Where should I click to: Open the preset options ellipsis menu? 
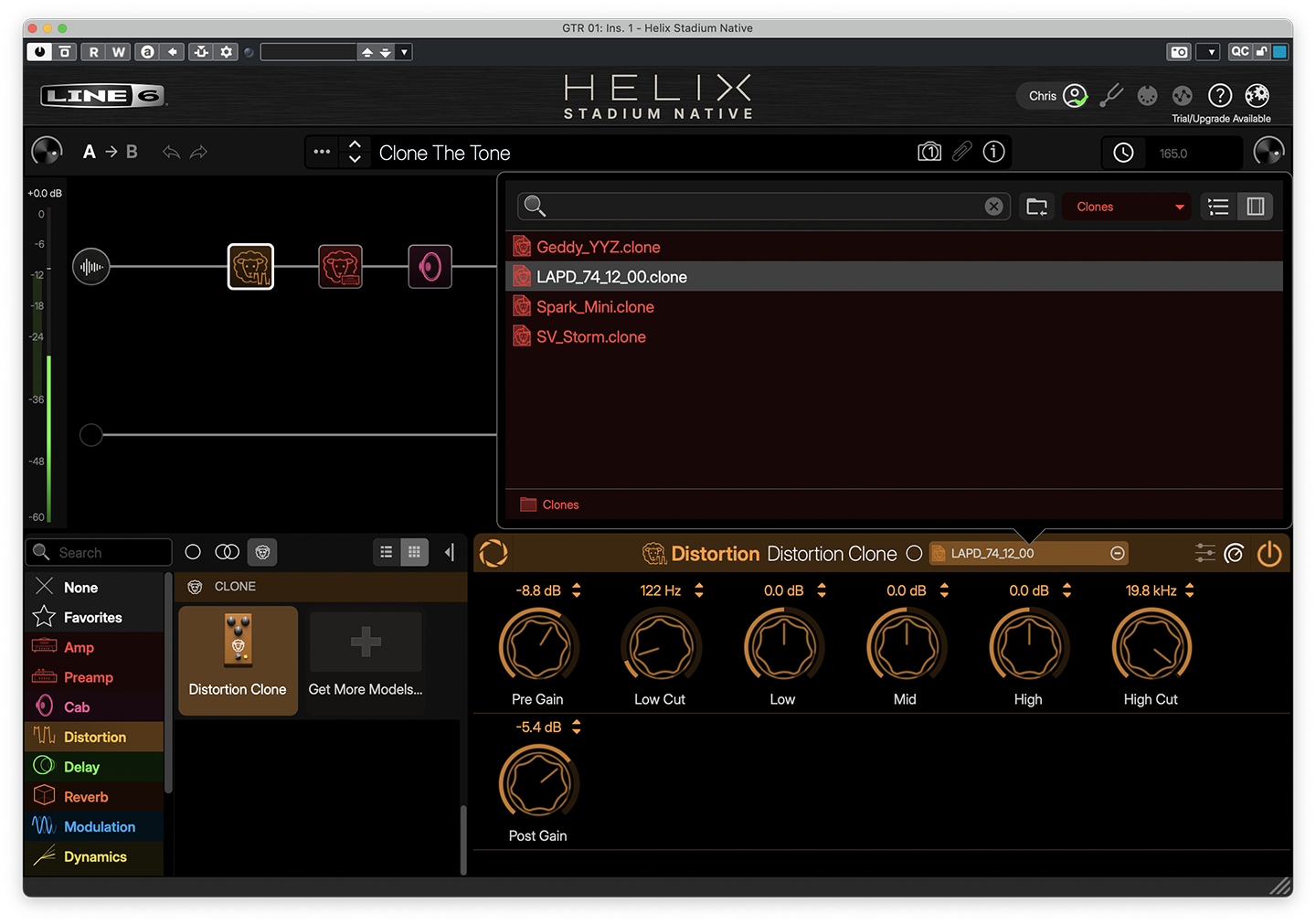[x=322, y=152]
